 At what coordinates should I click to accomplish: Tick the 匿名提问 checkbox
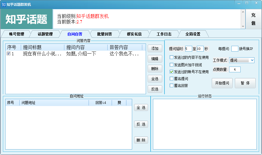pos(171,79)
